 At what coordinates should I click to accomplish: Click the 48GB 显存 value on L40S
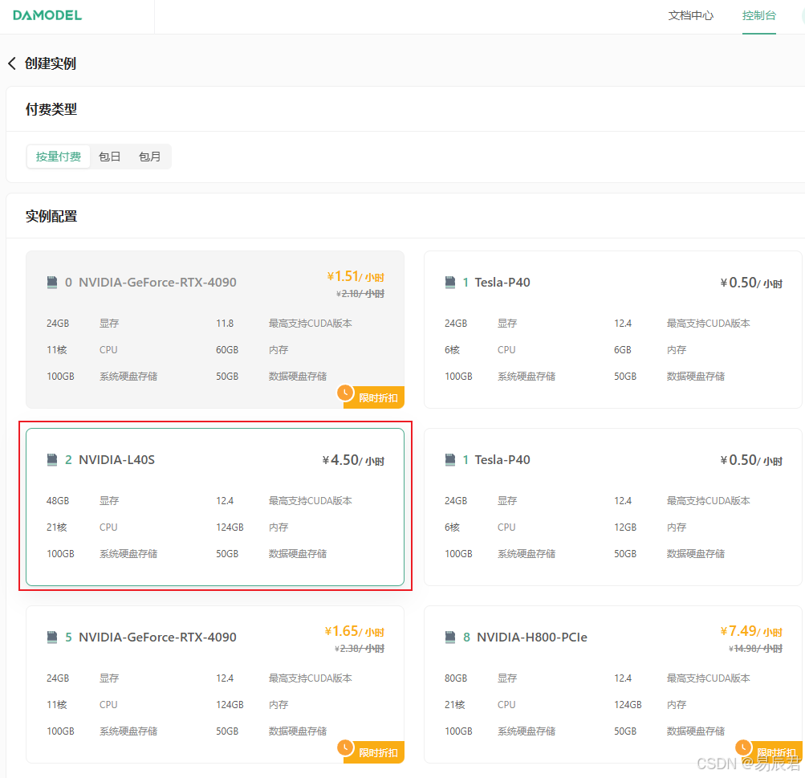[58, 501]
